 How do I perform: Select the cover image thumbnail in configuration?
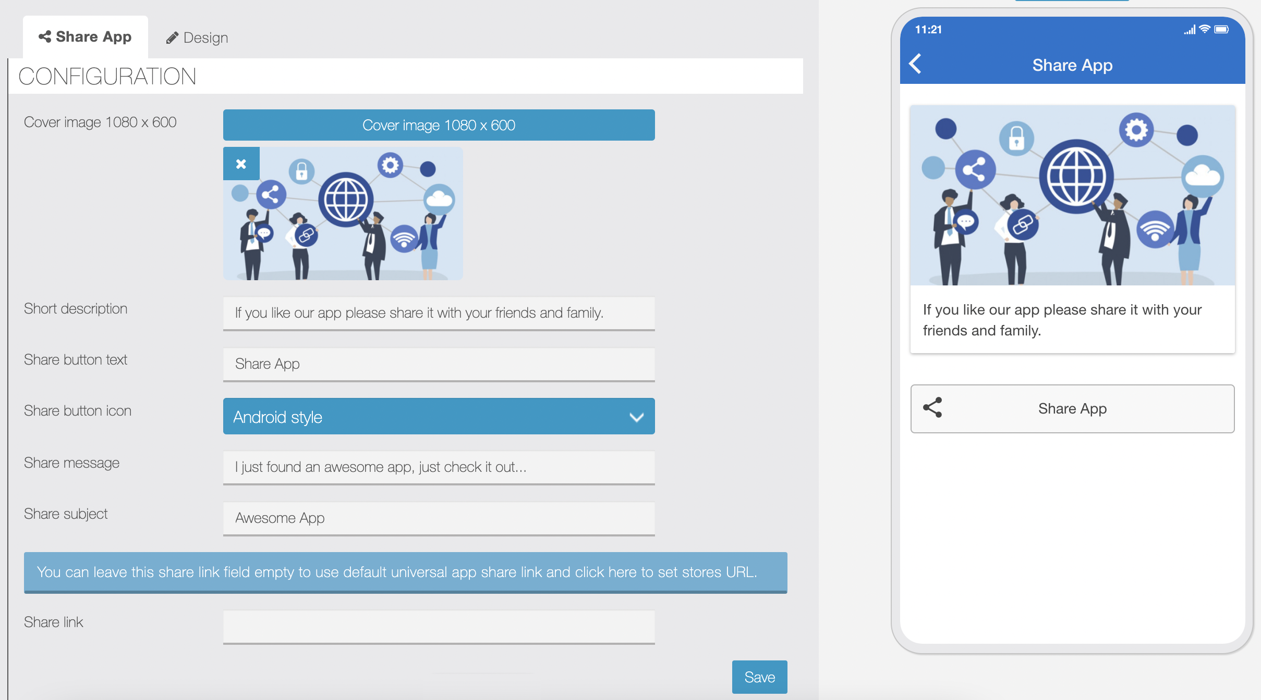pyautogui.click(x=343, y=214)
